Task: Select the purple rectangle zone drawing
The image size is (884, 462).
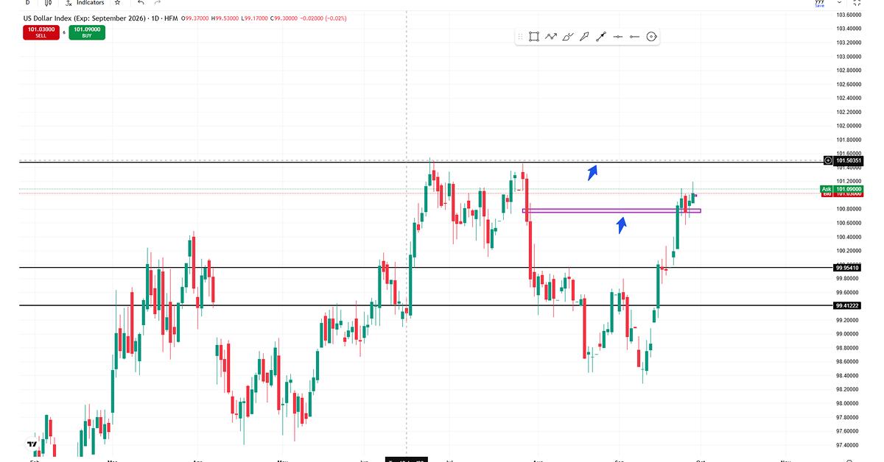Action: click(x=611, y=210)
